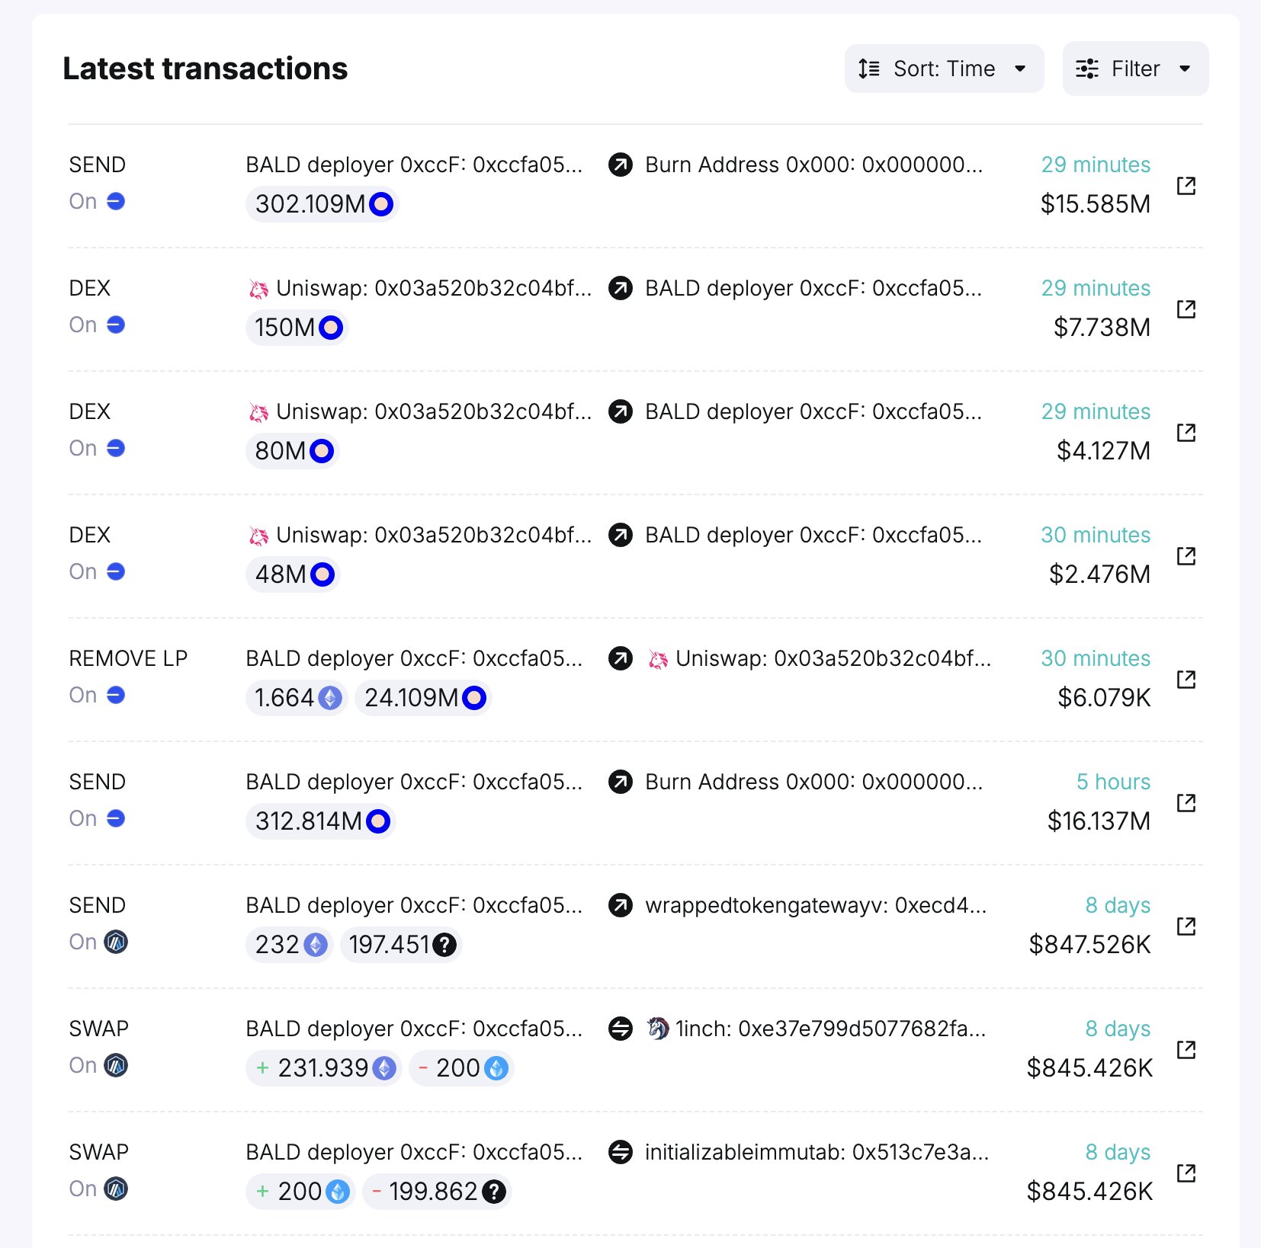Click unknown token question mark beside 197.451

click(444, 945)
